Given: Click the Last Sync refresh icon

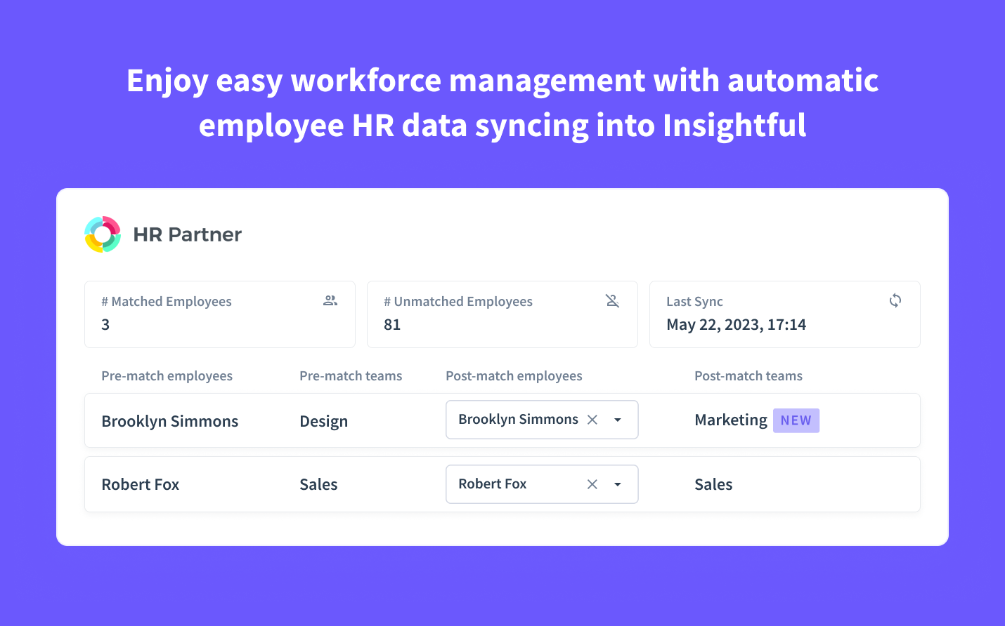Looking at the screenshot, I should [895, 300].
